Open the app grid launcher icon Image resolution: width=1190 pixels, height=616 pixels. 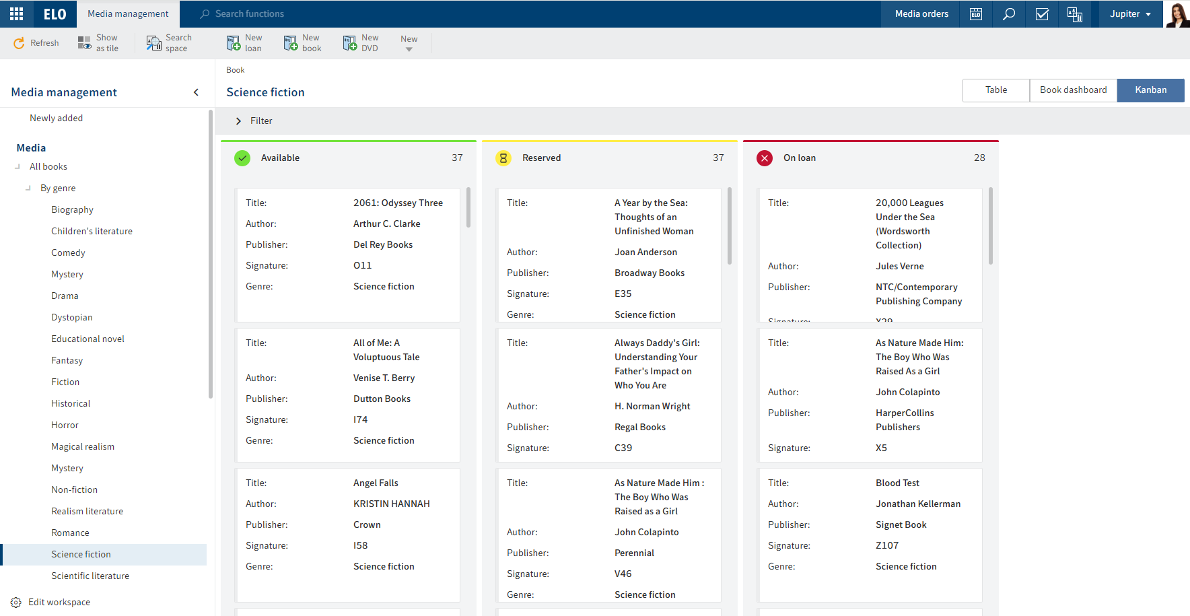pos(16,13)
